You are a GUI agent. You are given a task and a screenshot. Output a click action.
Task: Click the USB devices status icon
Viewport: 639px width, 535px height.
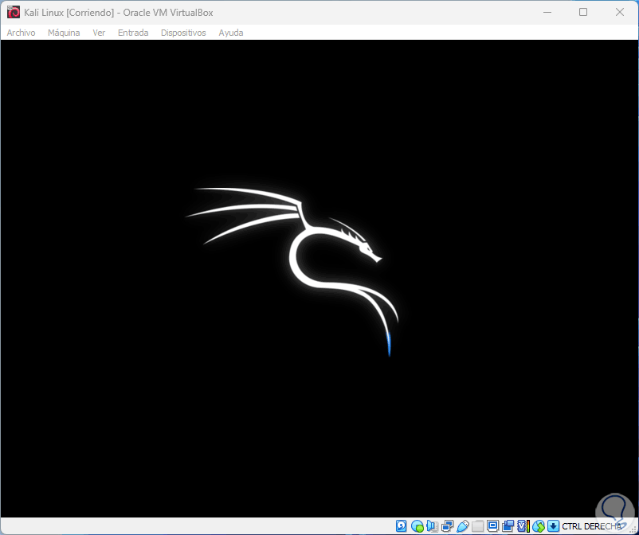click(463, 526)
